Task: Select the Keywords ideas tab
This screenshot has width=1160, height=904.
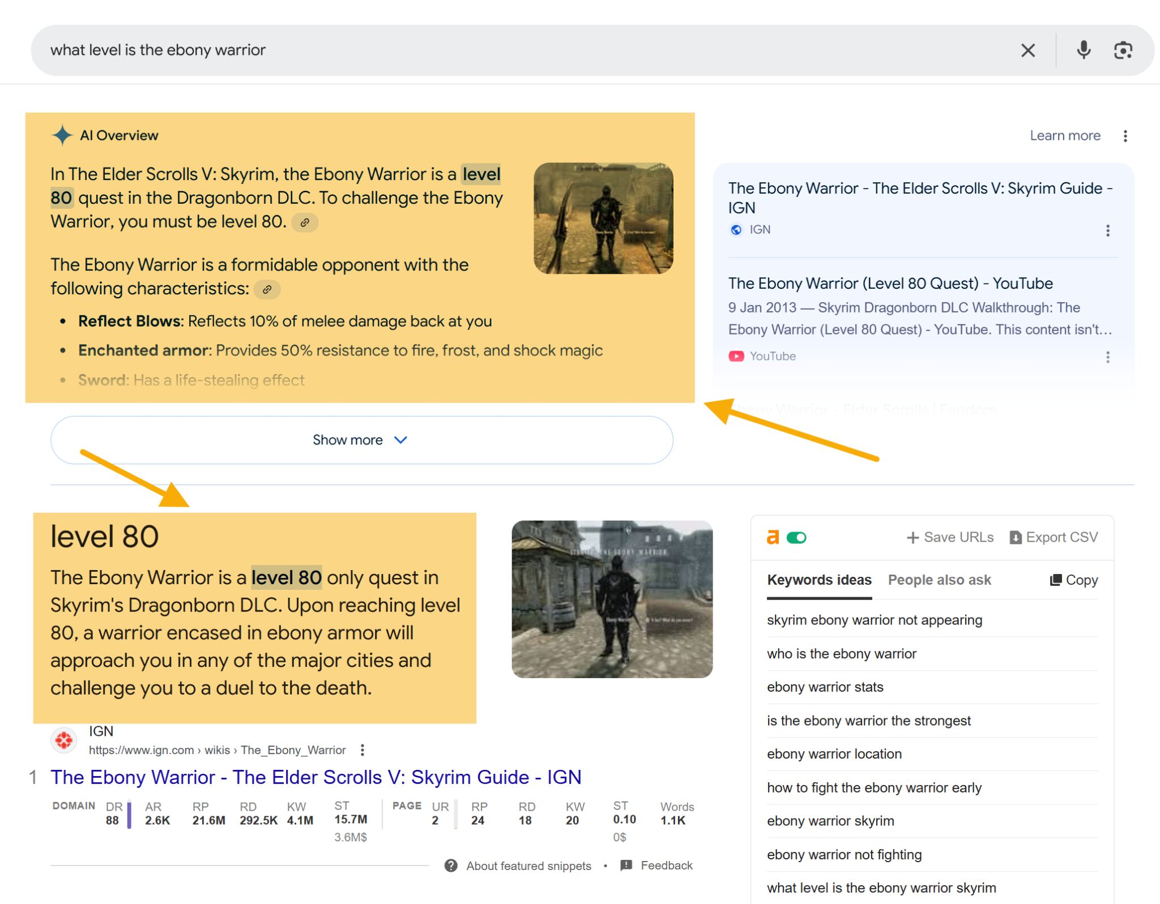Action: [x=818, y=580]
